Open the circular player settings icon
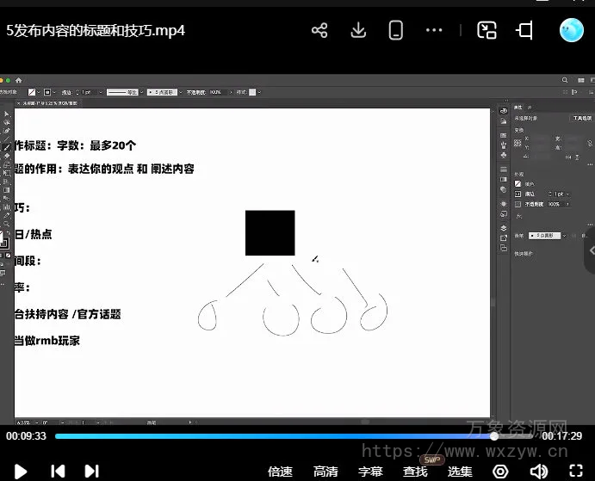Viewport: 595px width, 481px height. coord(500,471)
